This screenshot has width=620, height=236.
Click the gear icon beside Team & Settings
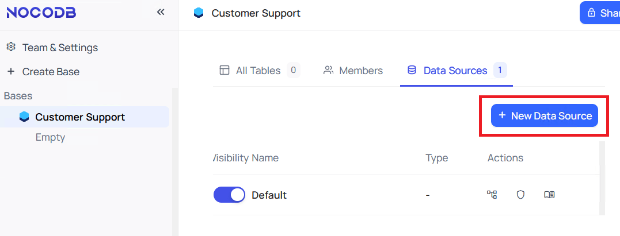point(10,47)
